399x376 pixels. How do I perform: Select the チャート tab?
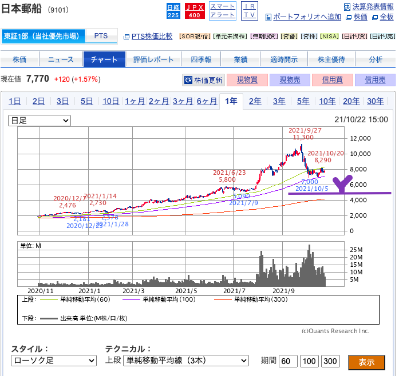pyautogui.click(x=104, y=59)
